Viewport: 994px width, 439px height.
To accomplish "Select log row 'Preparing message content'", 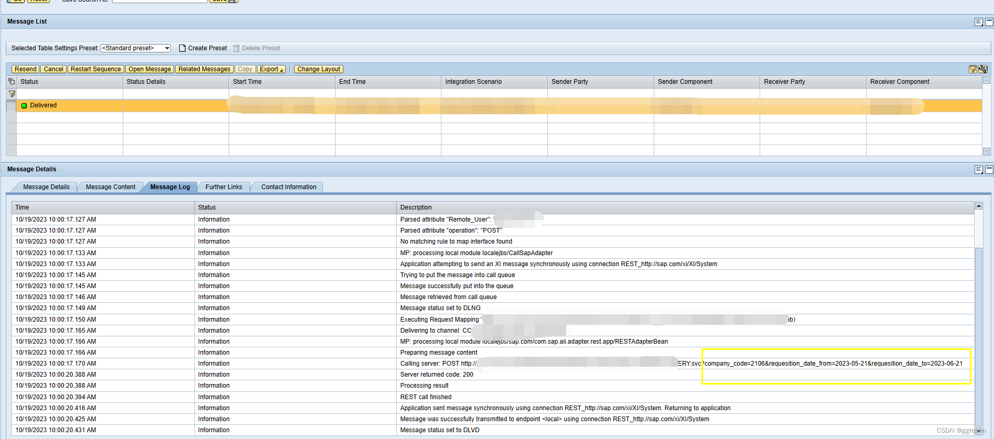I will pyautogui.click(x=493, y=353).
